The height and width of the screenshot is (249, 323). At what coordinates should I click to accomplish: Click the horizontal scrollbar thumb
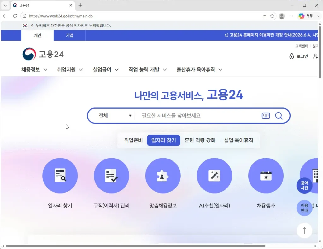(136, 246)
